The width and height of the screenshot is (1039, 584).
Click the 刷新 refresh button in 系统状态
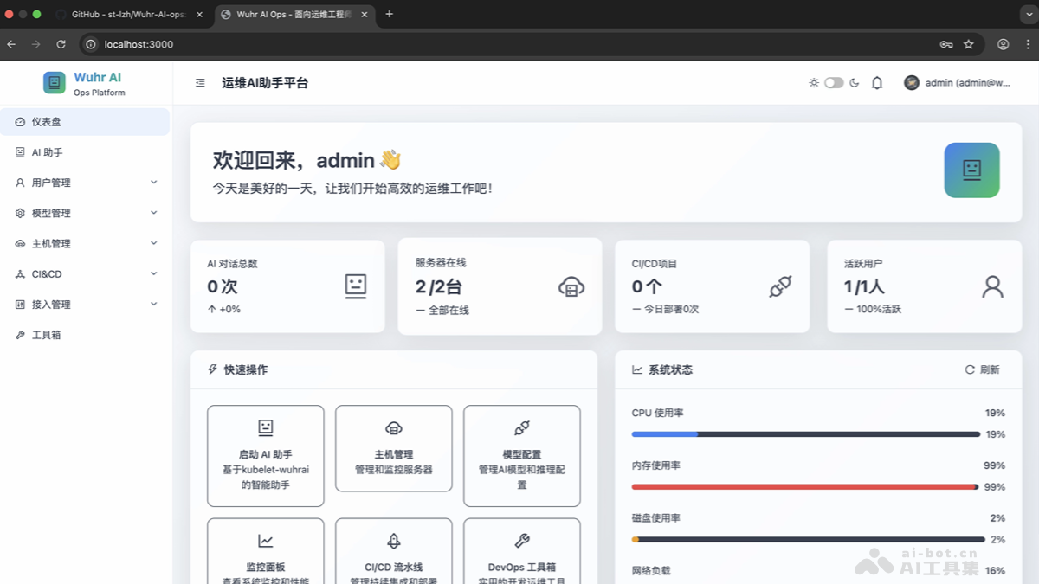click(983, 369)
